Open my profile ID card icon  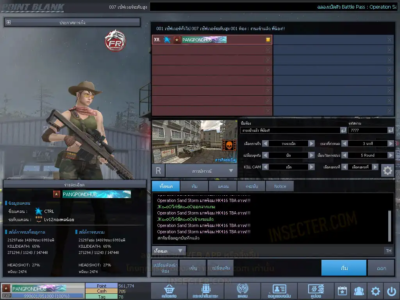pos(279,291)
